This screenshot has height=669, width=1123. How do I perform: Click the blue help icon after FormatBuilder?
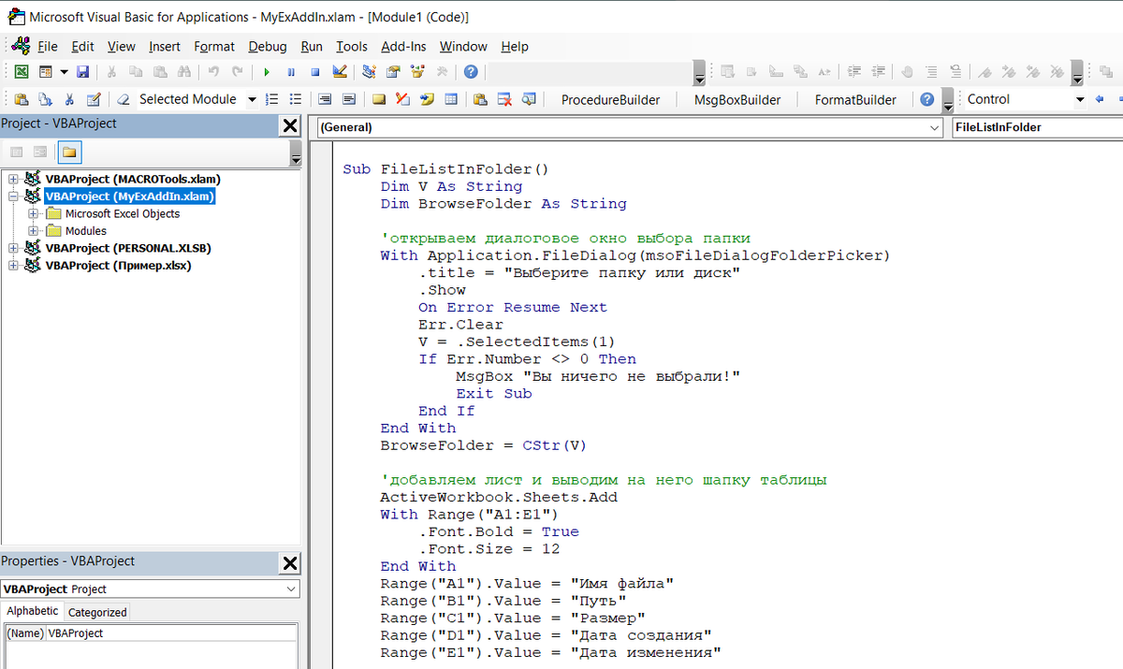(926, 99)
